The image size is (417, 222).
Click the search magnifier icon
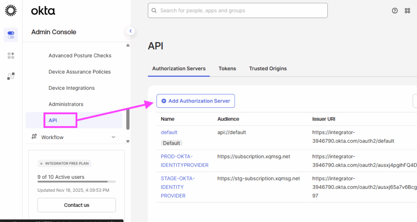154,11
